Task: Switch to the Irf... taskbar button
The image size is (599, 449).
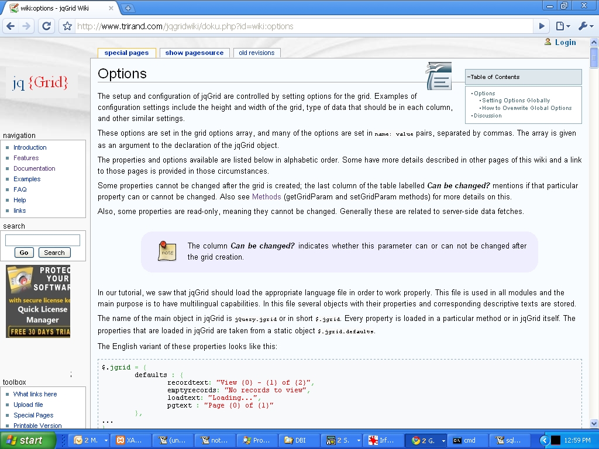Action: [383, 440]
